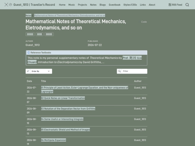The height and width of the screenshot is (146, 195).
Task: Click the RSS Feed link text
Action: (177, 5)
